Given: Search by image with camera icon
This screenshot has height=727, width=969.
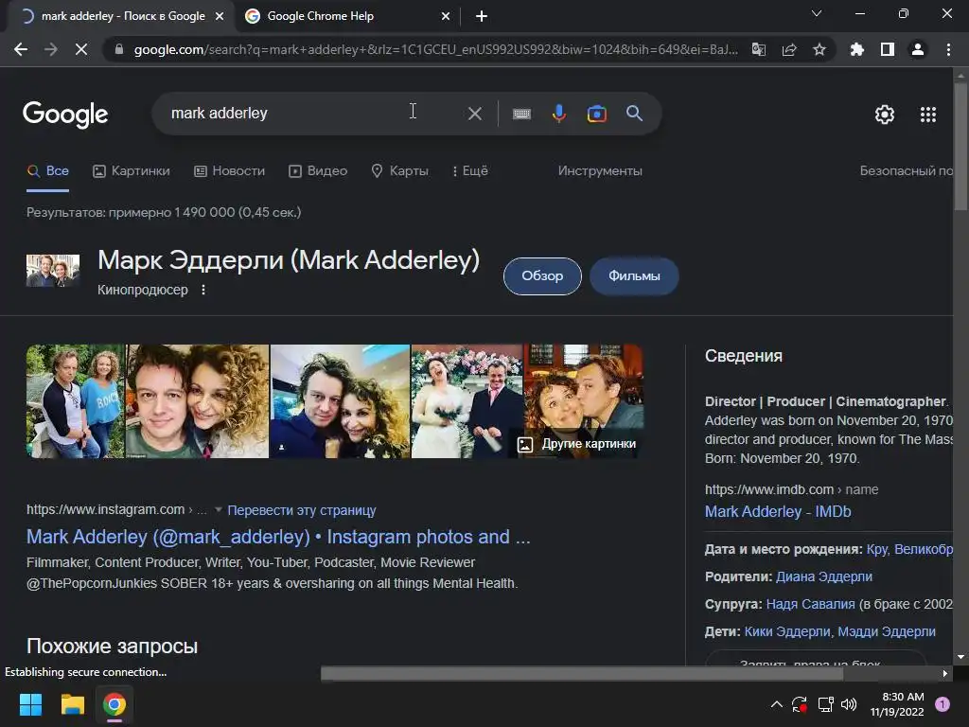Looking at the screenshot, I should click(x=596, y=114).
